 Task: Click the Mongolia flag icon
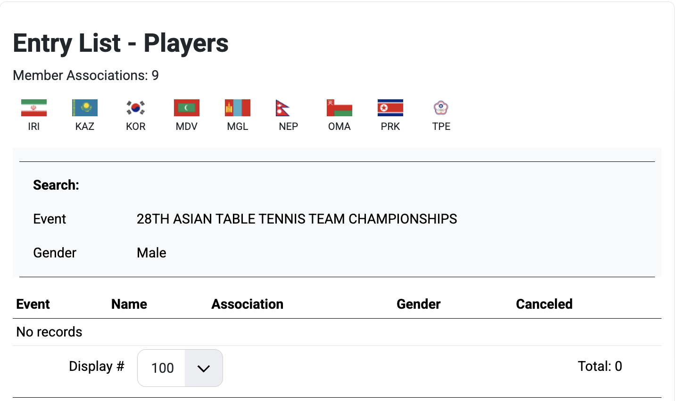tap(238, 108)
